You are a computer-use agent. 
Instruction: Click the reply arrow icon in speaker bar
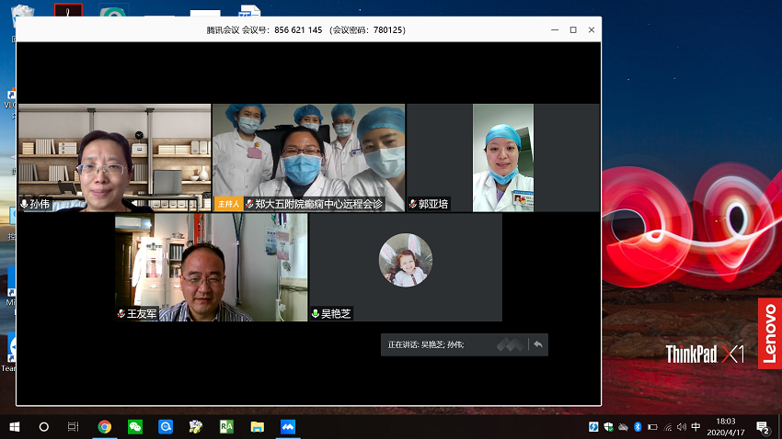pyautogui.click(x=538, y=344)
